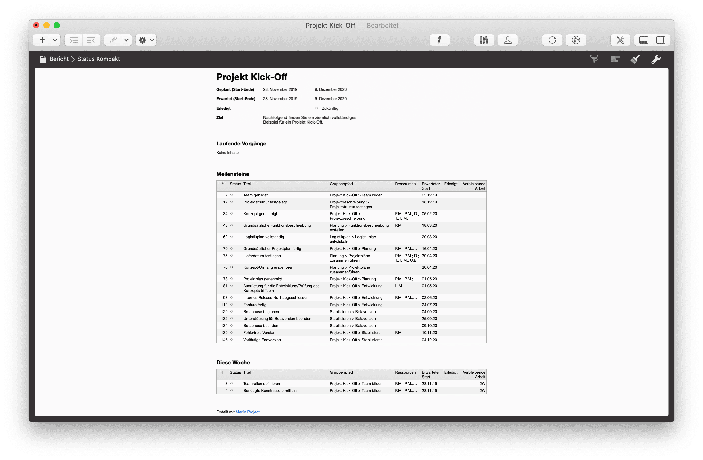The height and width of the screenshot is (460, 703).
Task: Click the indent toolbar icon
Action: 74,40
